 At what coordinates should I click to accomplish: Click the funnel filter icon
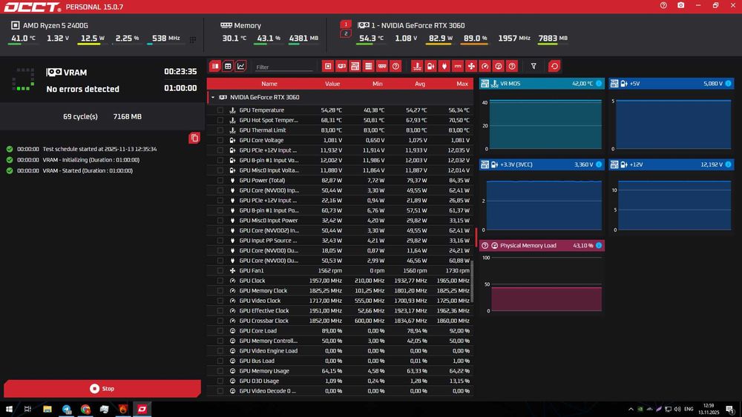pyautogui.click(x=533, y=66)
